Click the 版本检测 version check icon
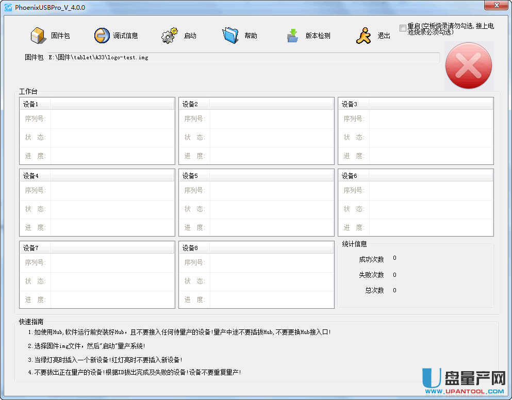Viewport: 512px width, 400px height. [x=292, y=36]
